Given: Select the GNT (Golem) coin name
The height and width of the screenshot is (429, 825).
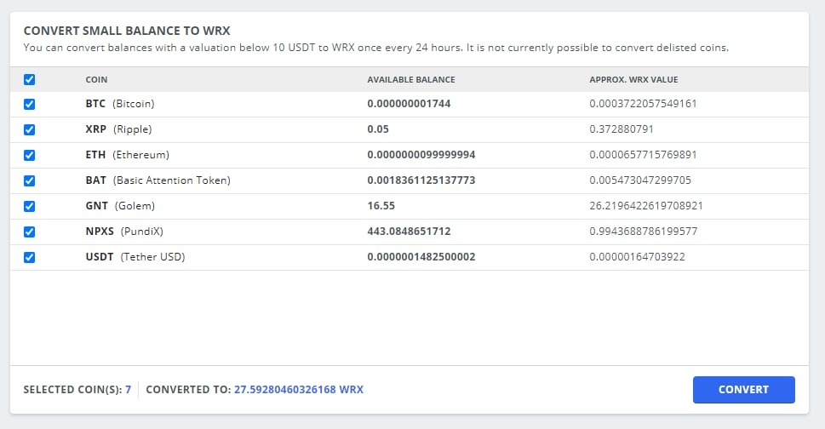Looking at the screenshot, I should coord(120,206).
